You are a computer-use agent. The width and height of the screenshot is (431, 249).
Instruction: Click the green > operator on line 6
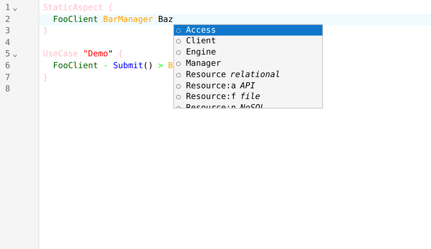[161, 66]
